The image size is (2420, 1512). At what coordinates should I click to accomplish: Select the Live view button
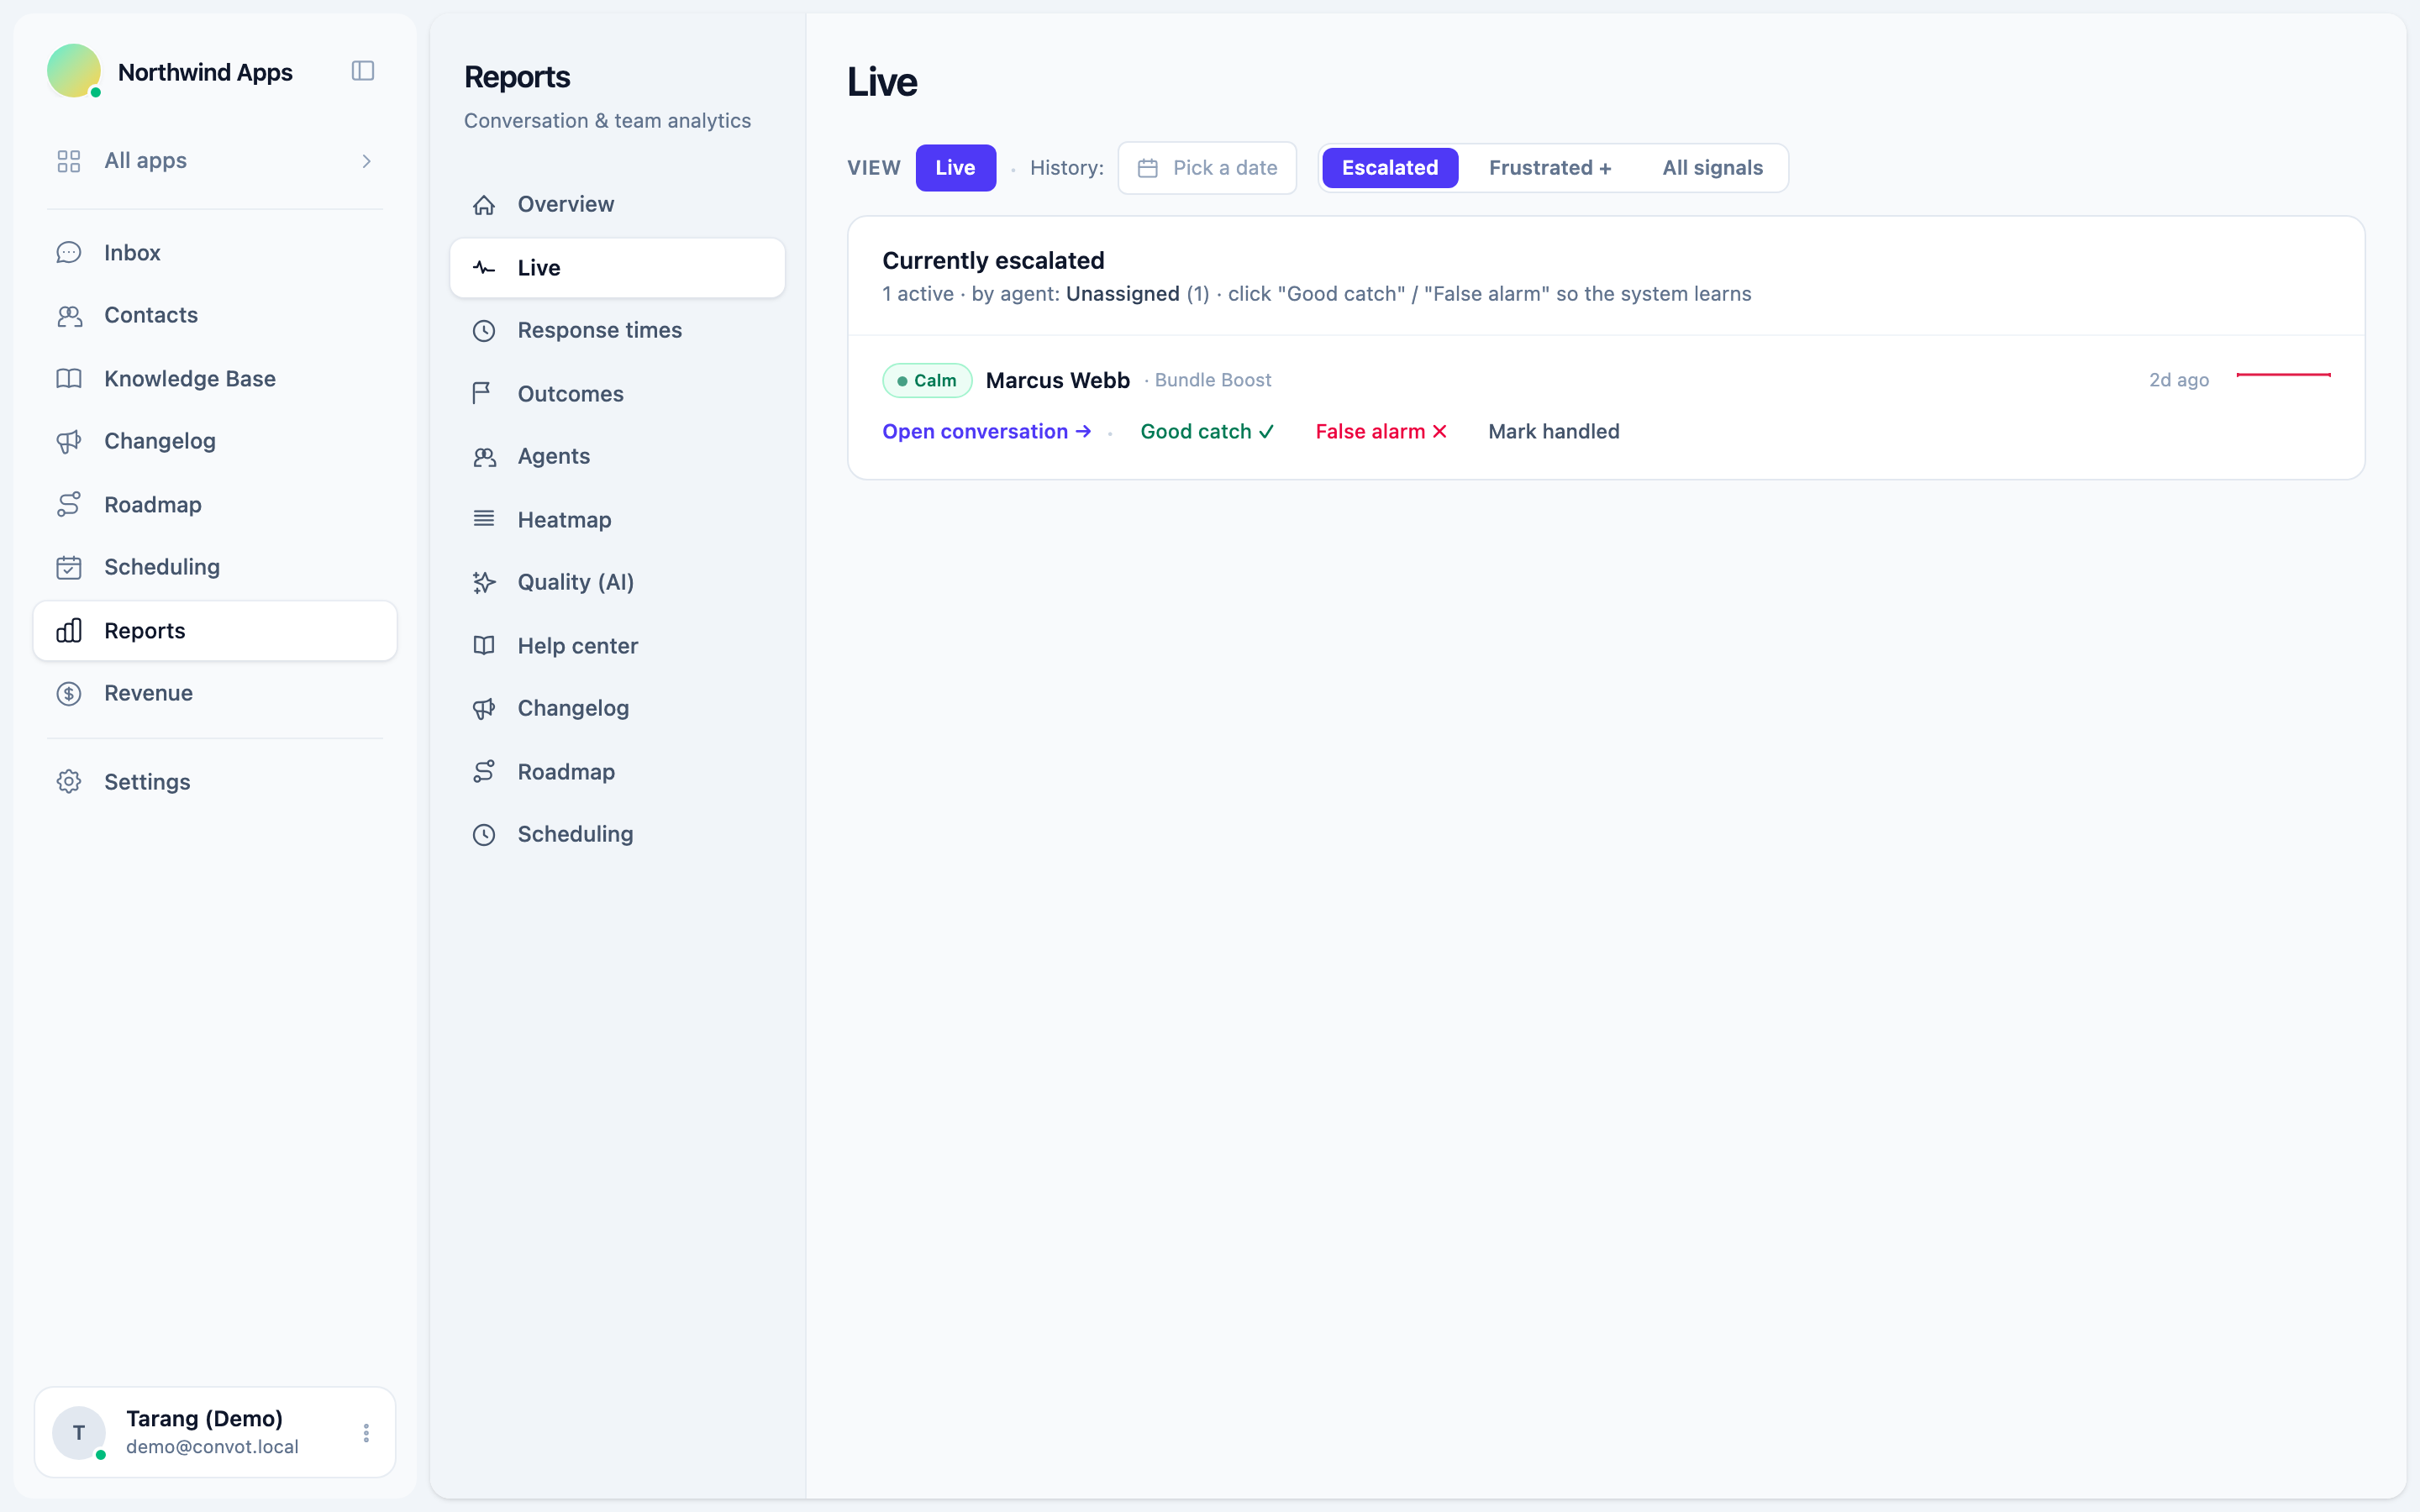point(955,168)
